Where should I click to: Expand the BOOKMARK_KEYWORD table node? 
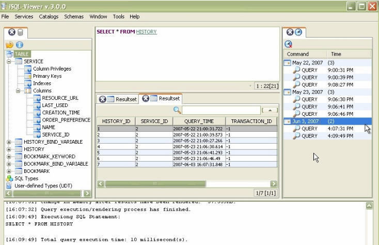point(9,156)
